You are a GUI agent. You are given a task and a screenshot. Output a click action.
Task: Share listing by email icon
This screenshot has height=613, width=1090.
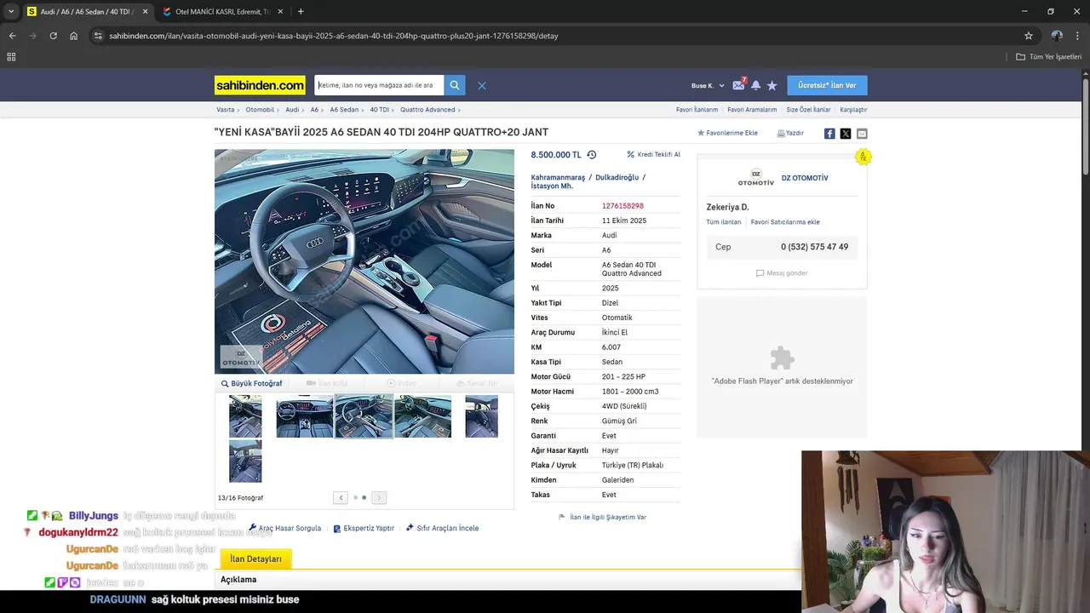862,134
